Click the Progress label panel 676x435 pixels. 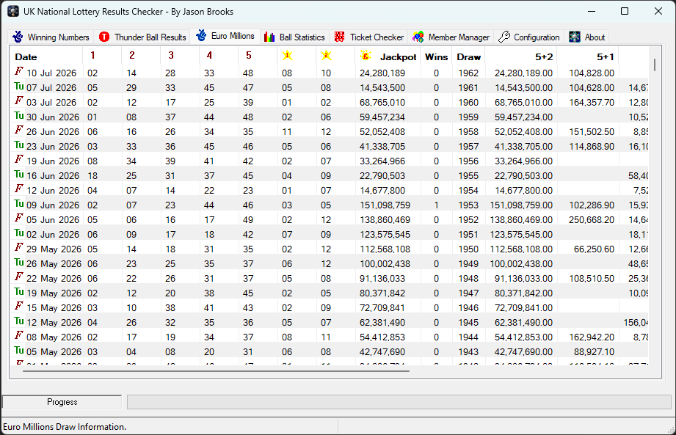62,402
